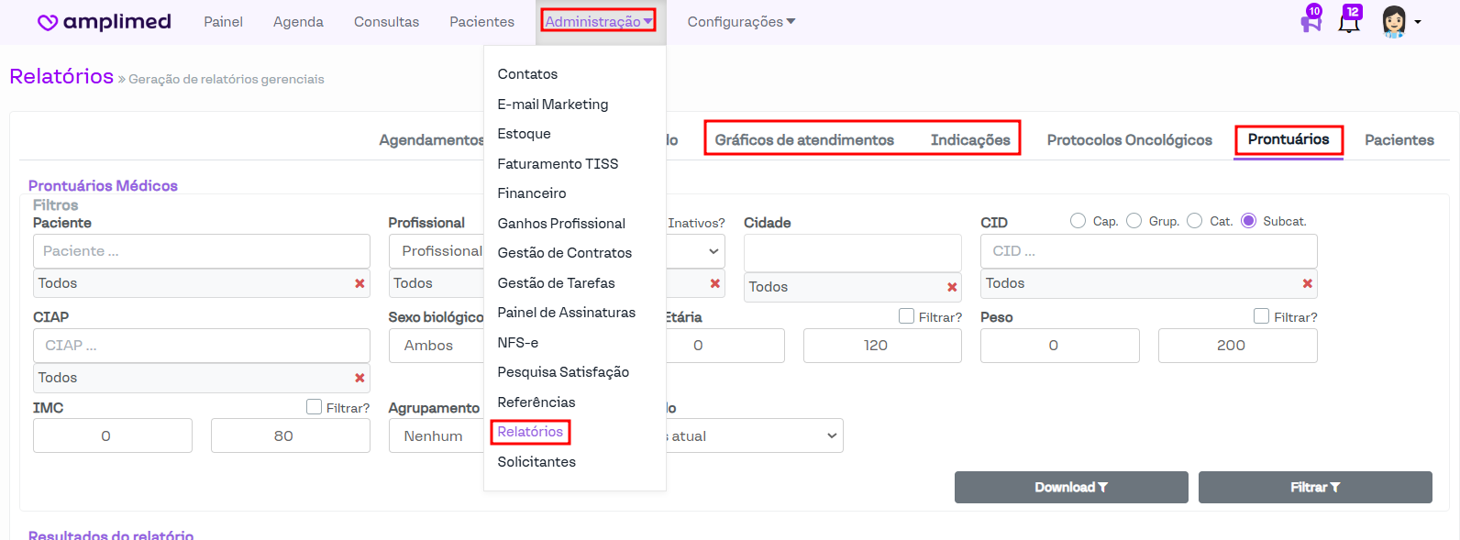1460x540 pixels.
Task: Collapse the Administração dropdown menu
Action: (x=598, y=21)
